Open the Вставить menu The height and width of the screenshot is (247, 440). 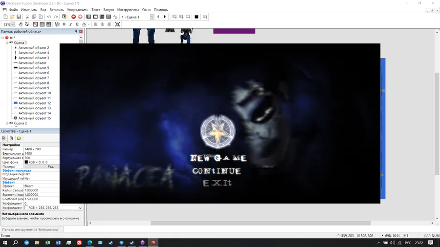(57, 10)
